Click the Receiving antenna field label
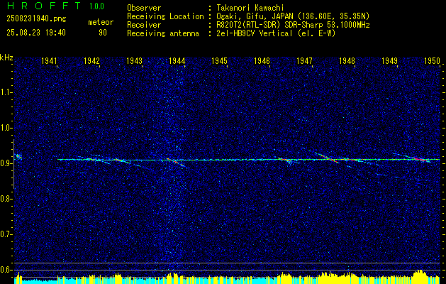Viewport: 446px width, 284px height. [163, 33]
